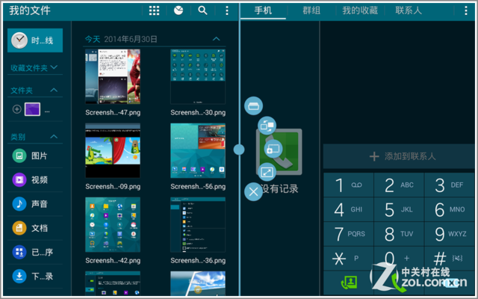Switch to 联系人 contacts tab

point(409,10)
